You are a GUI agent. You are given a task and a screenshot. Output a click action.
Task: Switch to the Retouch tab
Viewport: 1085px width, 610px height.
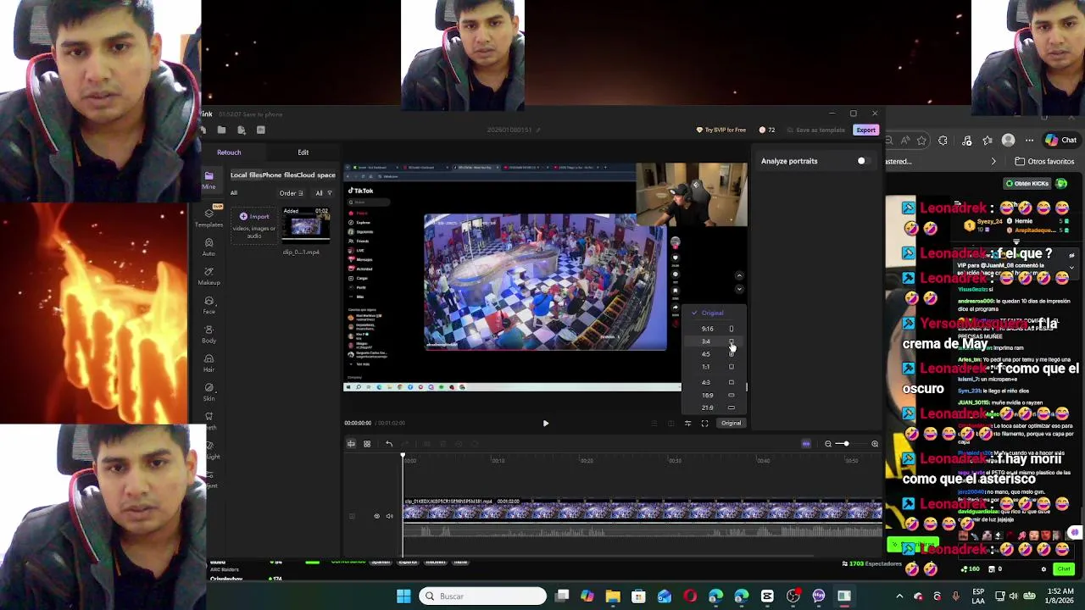pyautogui.click(x=229, y=152)
